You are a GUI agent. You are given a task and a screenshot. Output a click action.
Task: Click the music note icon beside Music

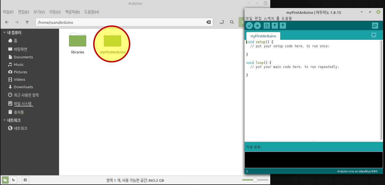click(x=10, y=64)
